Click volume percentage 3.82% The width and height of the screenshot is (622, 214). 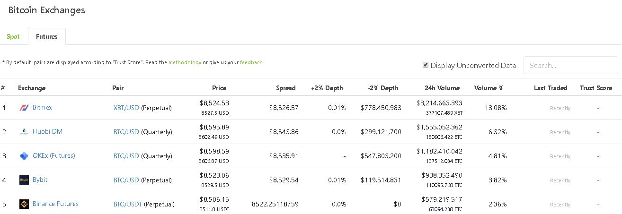point(498,180)
